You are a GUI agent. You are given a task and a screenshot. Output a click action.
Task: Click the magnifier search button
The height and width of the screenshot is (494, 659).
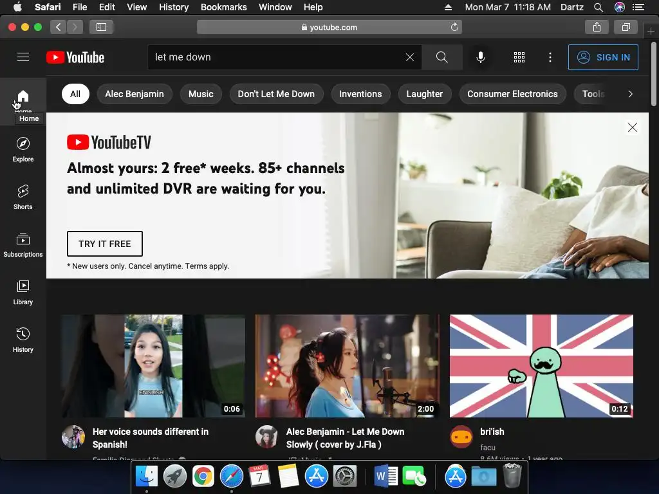tap(441, 57)
